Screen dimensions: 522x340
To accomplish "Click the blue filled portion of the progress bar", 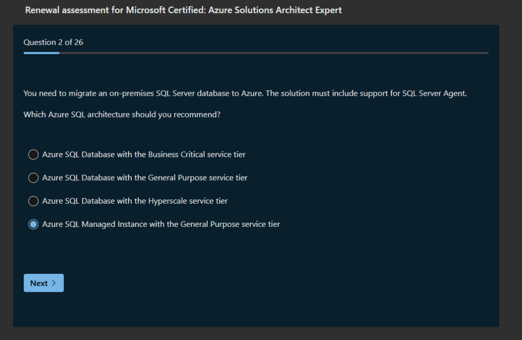I will click(41, 52).
